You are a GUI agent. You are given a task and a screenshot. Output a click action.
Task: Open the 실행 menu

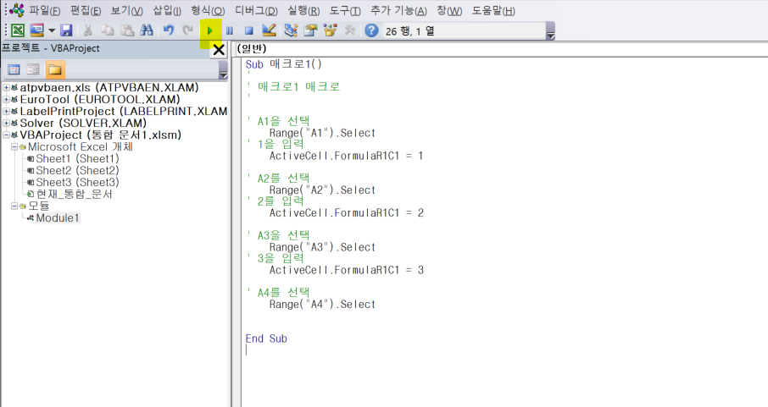[303, 11]
